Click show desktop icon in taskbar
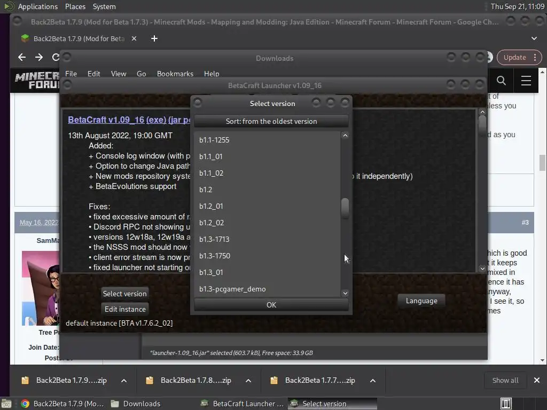This screenshot has height=410, width=547. click(6, 404)
